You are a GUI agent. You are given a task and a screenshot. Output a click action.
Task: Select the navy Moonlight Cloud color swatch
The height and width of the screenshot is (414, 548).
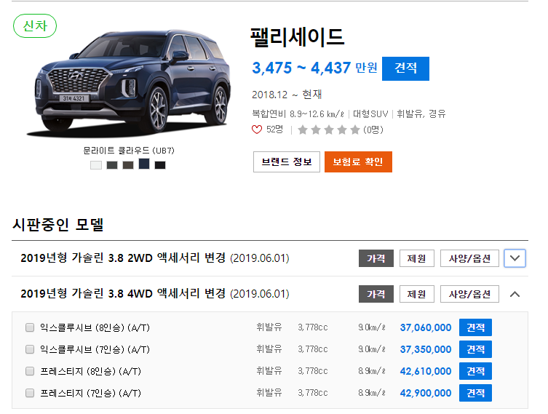pyautogui.click(x=144, y=164)
